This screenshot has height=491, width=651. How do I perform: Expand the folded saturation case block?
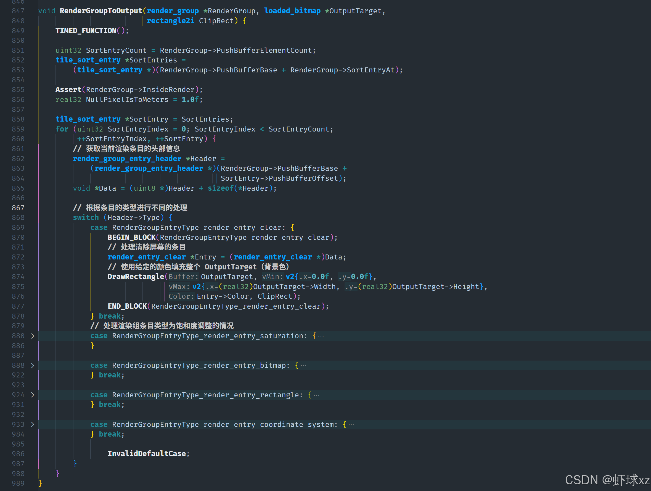pos(33,336)
